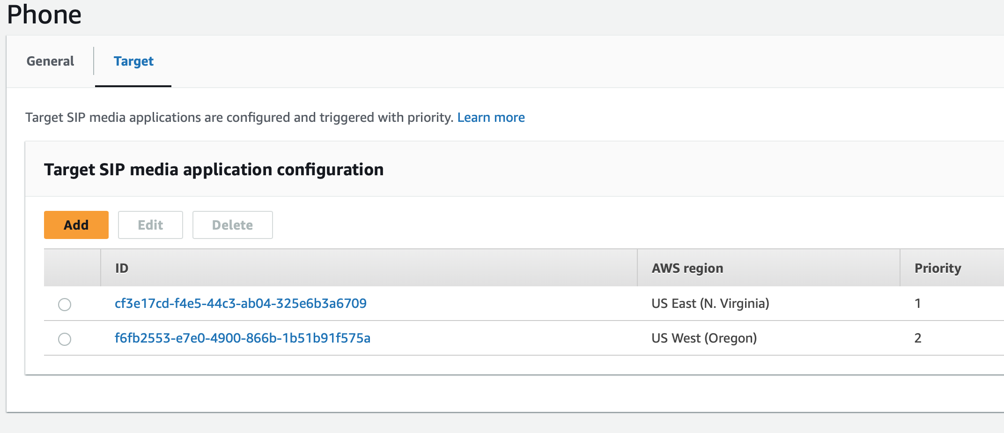Click the Target SIP media application configuration heading
Screen dimensions: 1004x433
214,170
